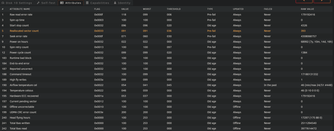Click the THRESHOLD column header
The width and height of the screenshot is (334, 131).
pyautogui.click(x=174, y=9)
